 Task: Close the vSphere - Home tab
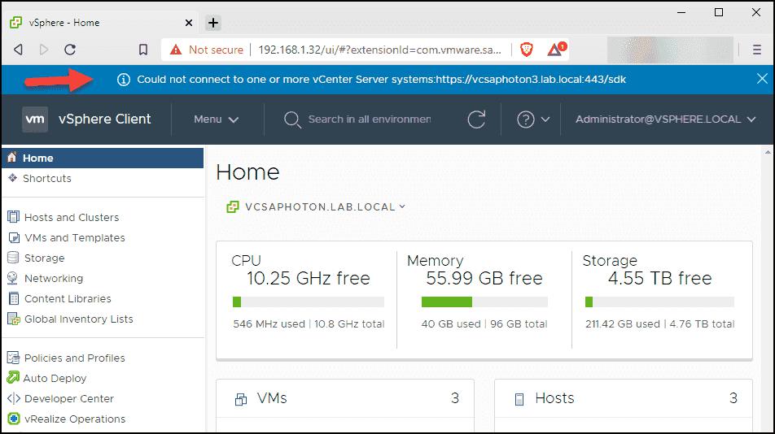(188, 23)
